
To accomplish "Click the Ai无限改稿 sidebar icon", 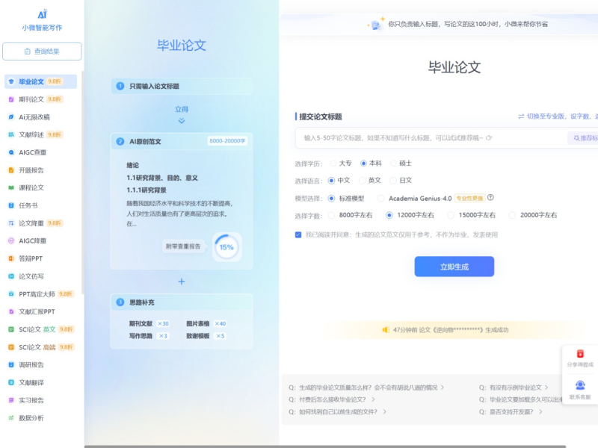I will [x=11, y=117].
